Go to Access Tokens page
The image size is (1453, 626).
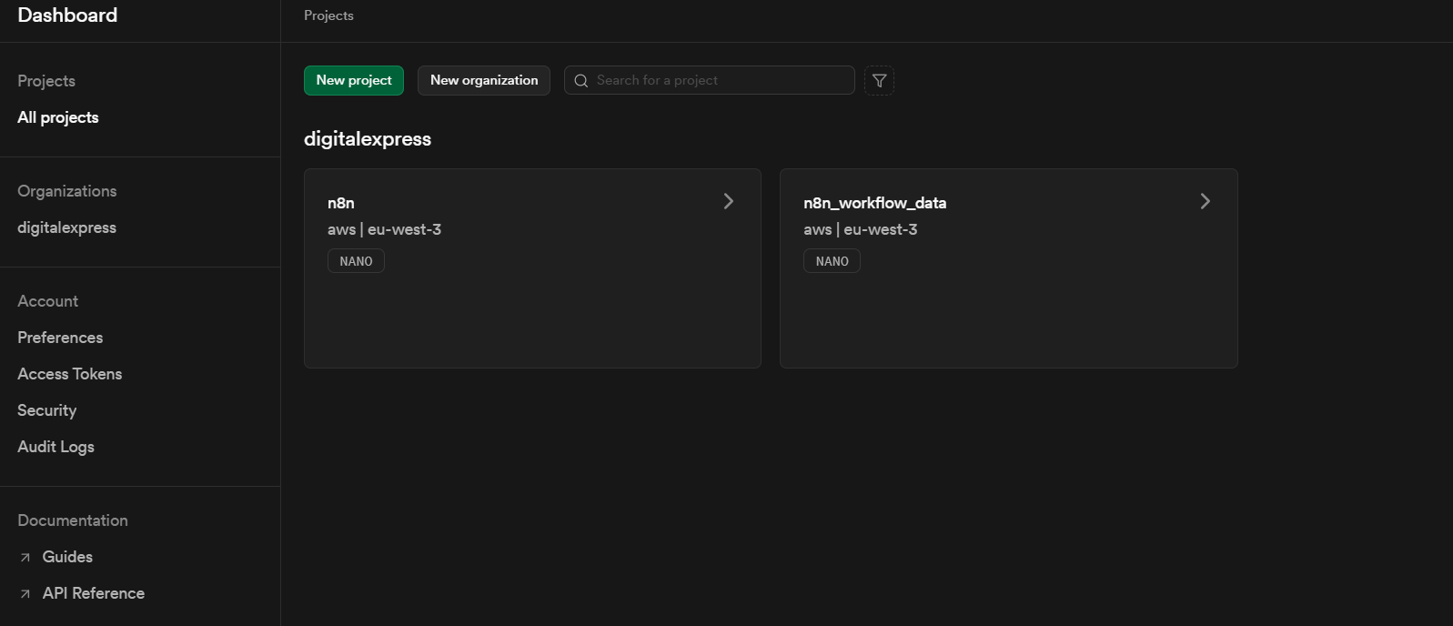pyautogui.click(x=70, y=374)
